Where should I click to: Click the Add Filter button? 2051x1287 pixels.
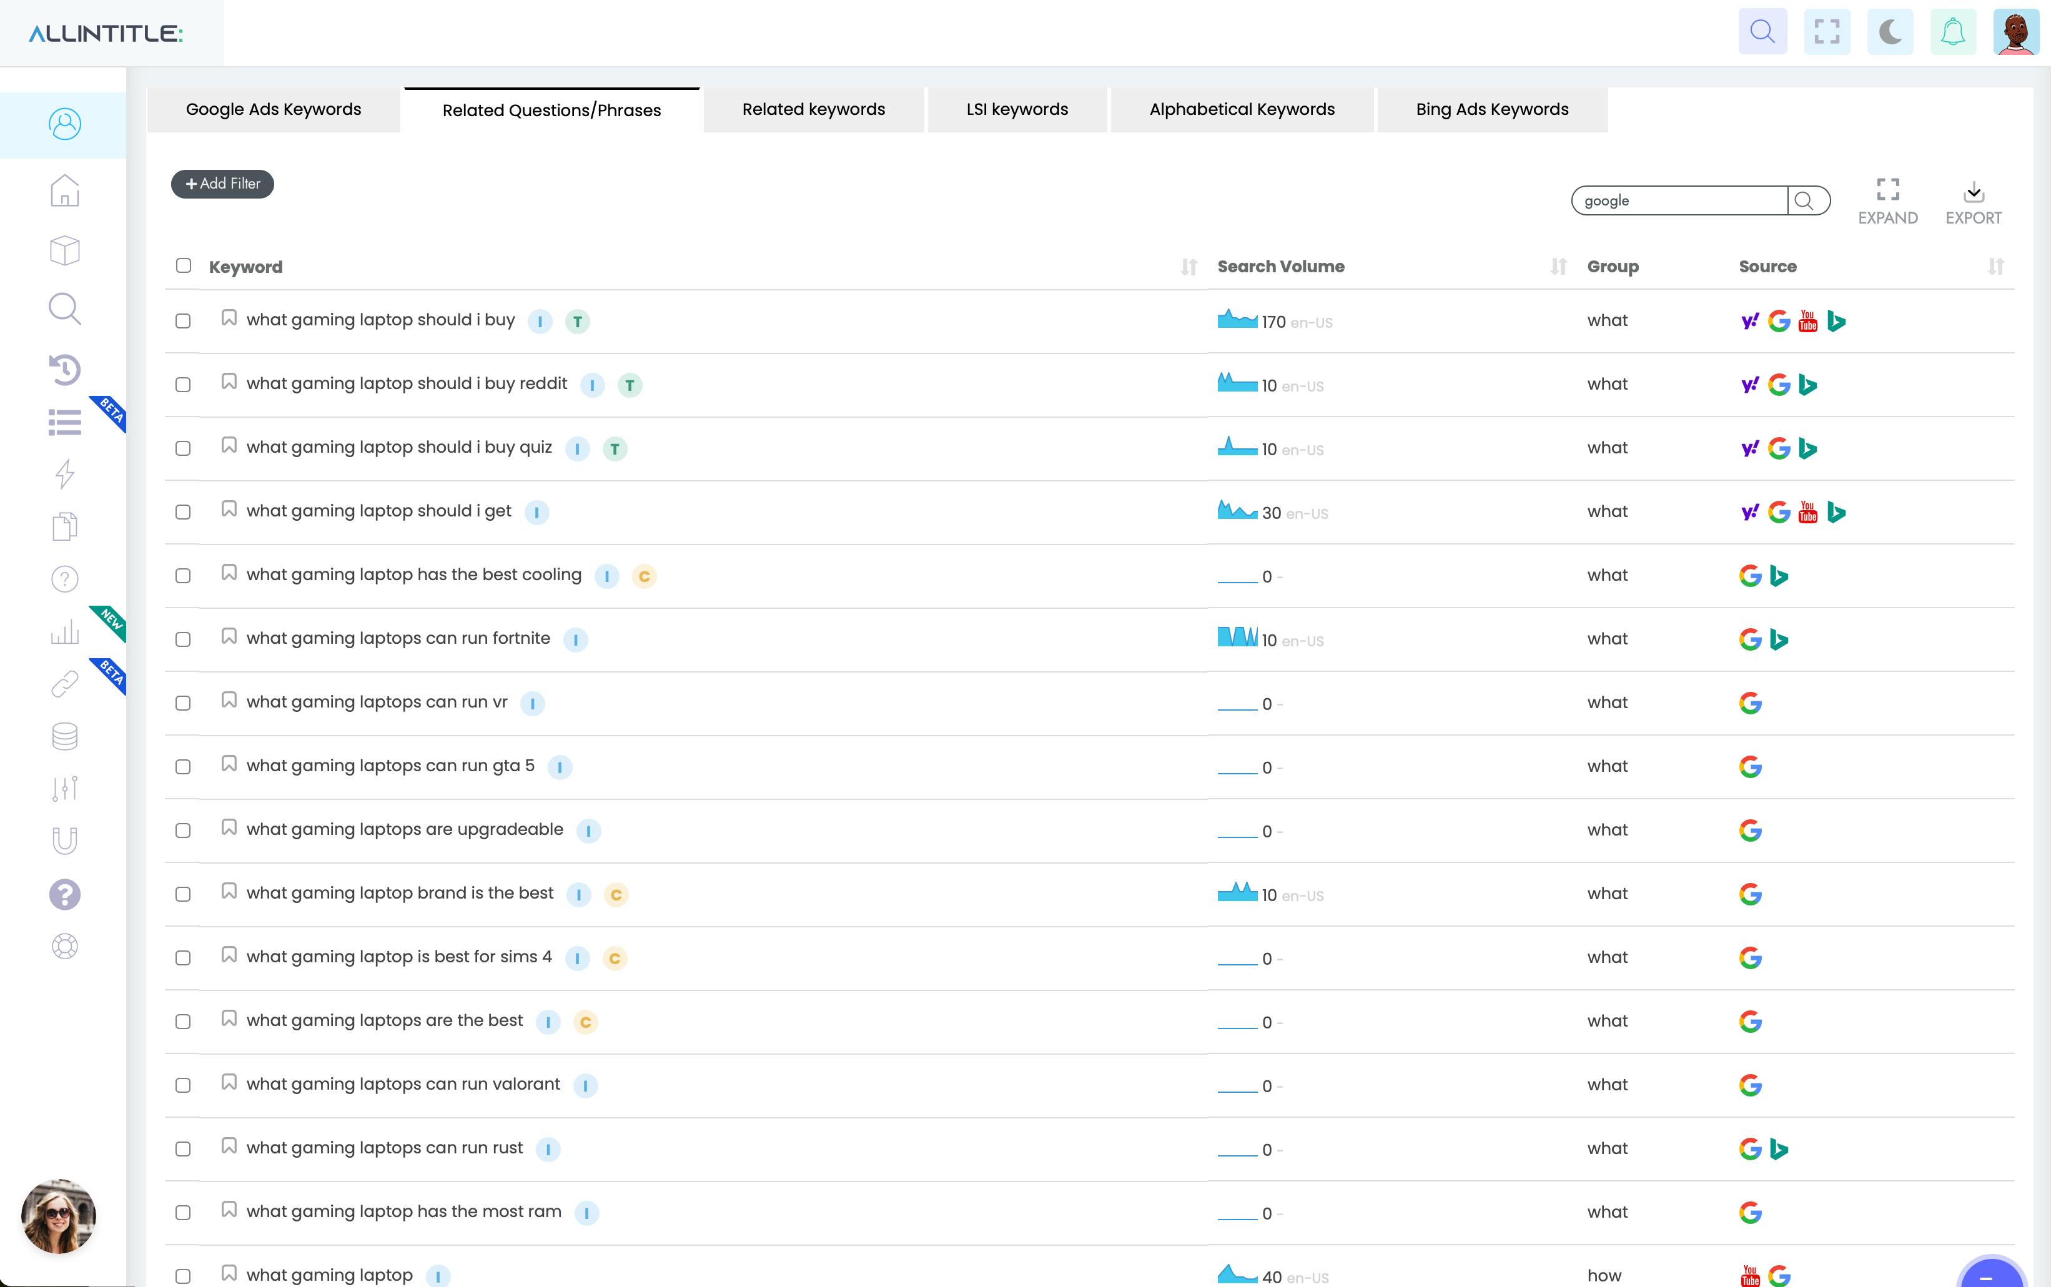[x=222, y=184]
